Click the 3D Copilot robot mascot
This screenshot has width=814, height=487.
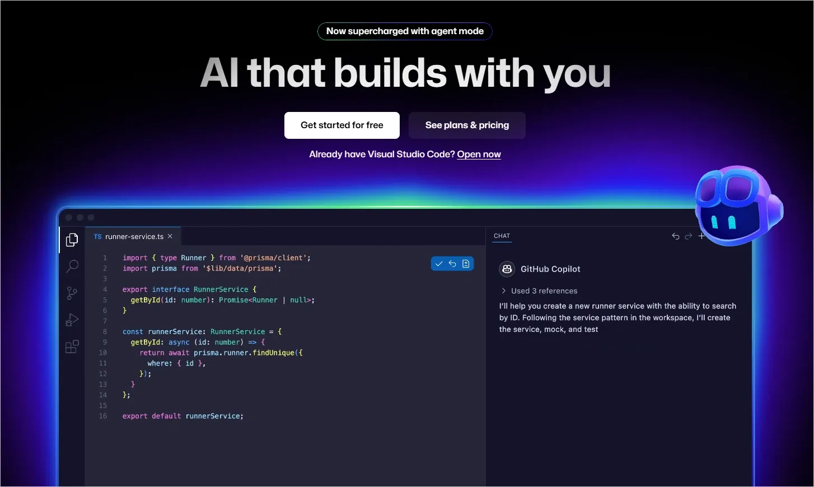tap(738, 205)
